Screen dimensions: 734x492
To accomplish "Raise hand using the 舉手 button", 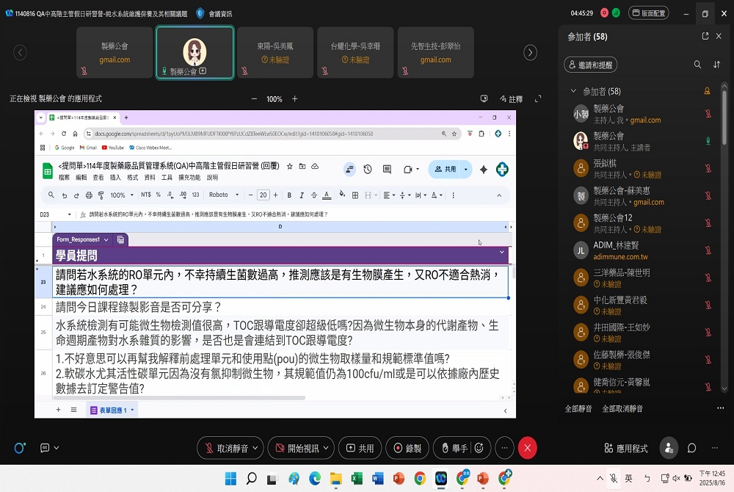I will tap(453, 448).
